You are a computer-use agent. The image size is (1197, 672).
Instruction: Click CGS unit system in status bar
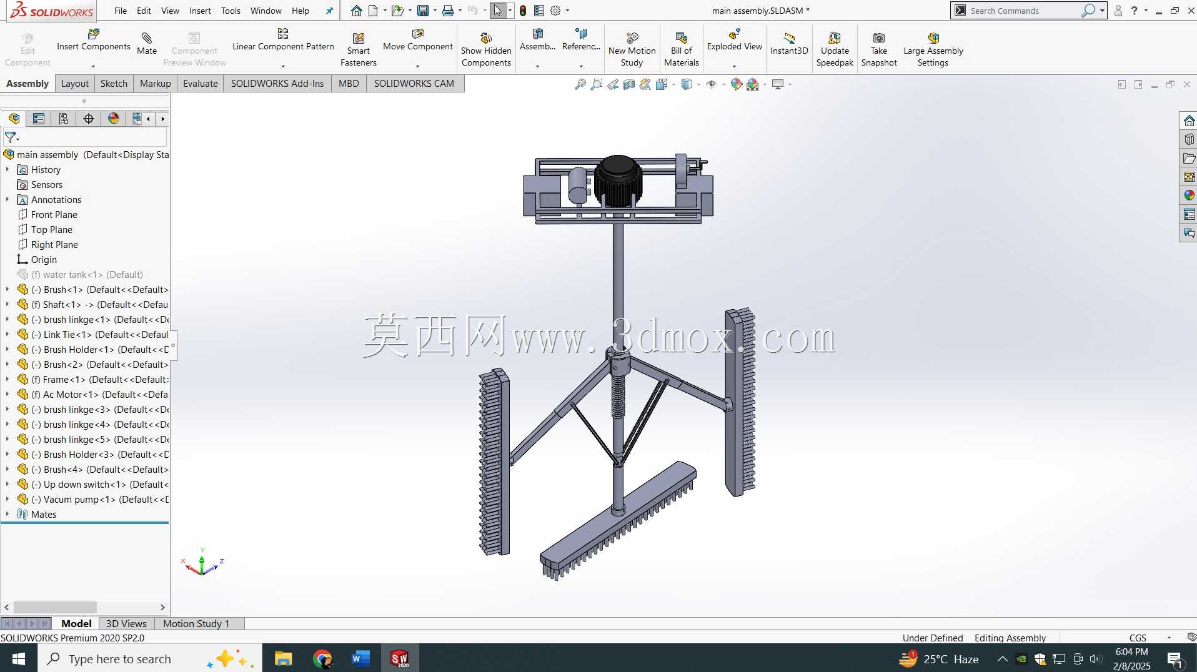click(x=1138, y=638)
